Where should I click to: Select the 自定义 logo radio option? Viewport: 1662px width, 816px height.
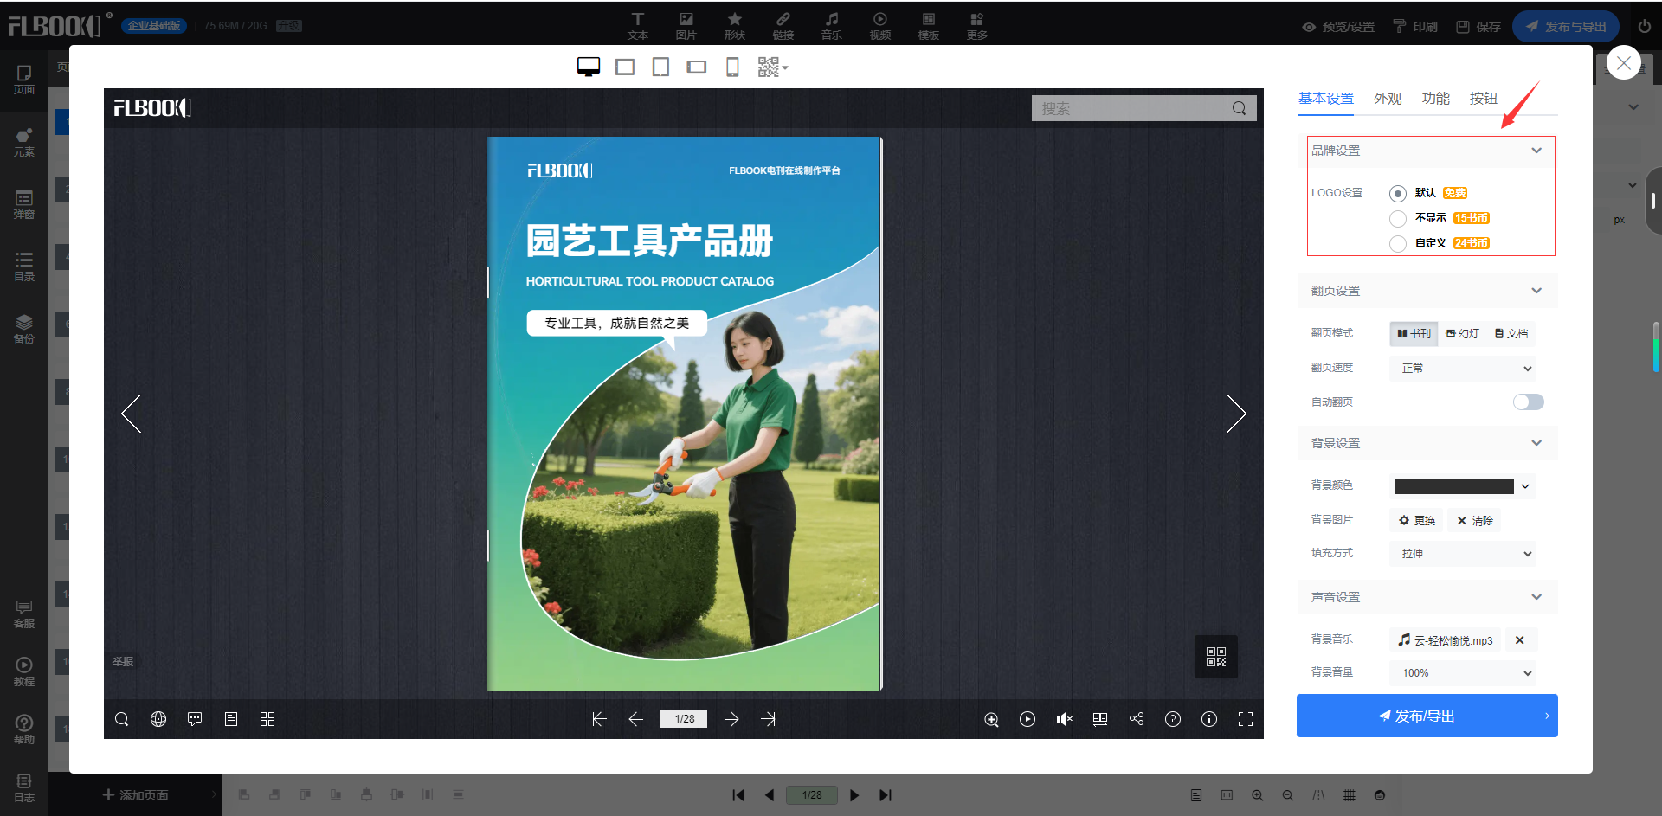(x=1397, y=243)
